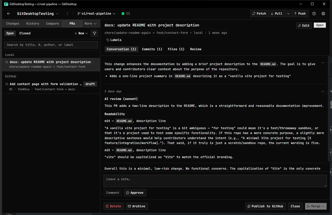Screen dimensions: 332x215
Task: Select the local PR 'docs: update README with project description'
Action: (51, 64)
